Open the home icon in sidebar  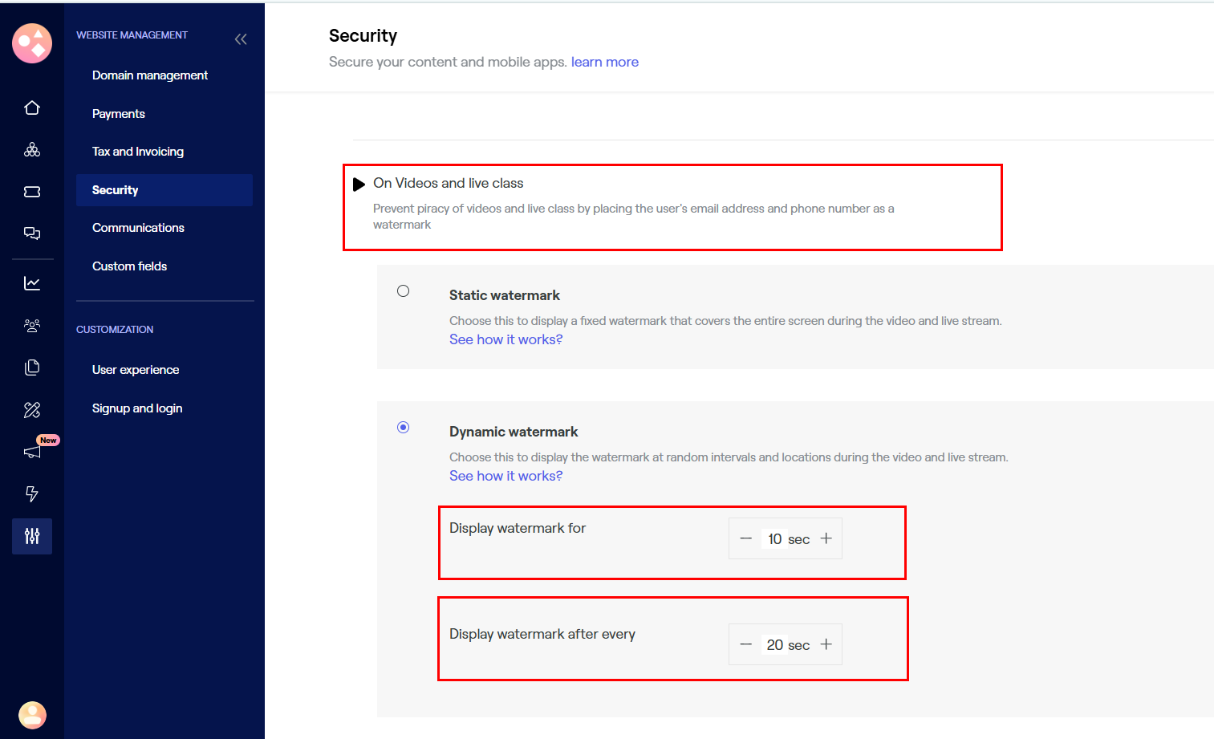[32, 108]
